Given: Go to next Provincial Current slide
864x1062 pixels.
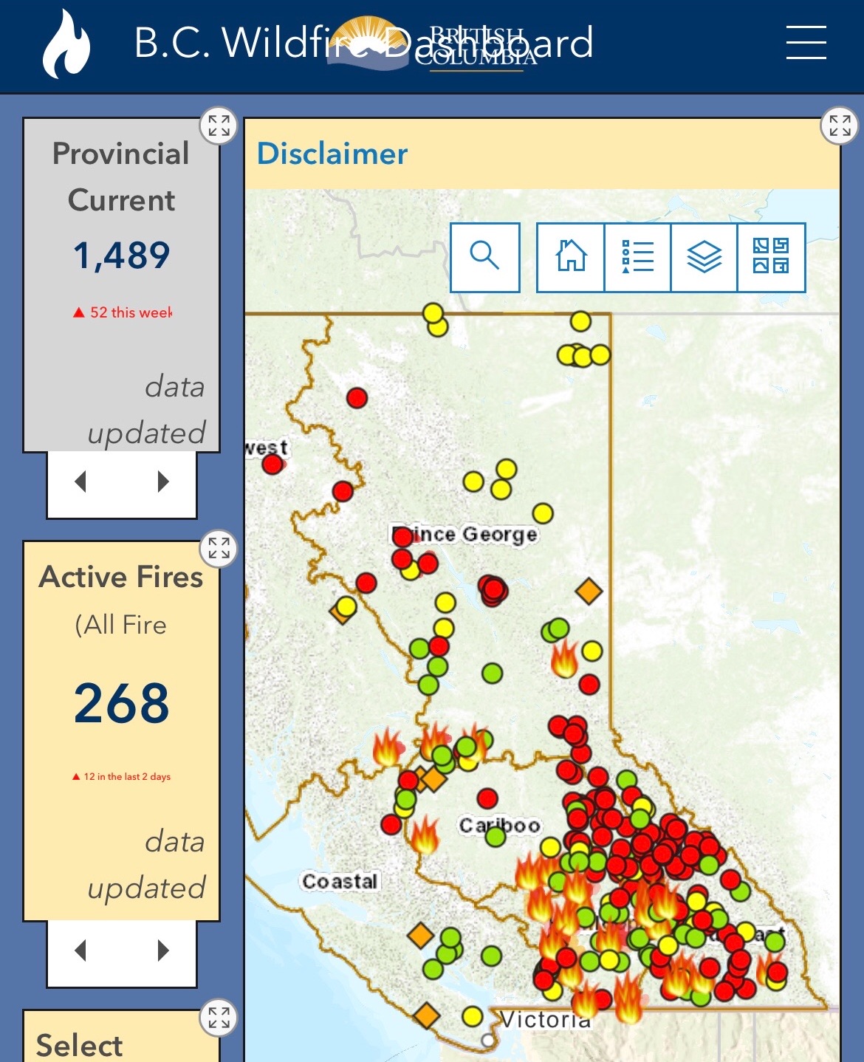Looking at the screenshot, I should [x=163, y=482].
